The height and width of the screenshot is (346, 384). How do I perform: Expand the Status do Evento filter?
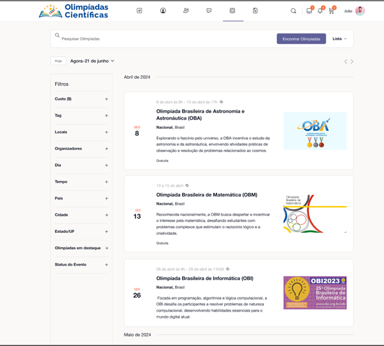pyautogui.click(x=81, y=265)
